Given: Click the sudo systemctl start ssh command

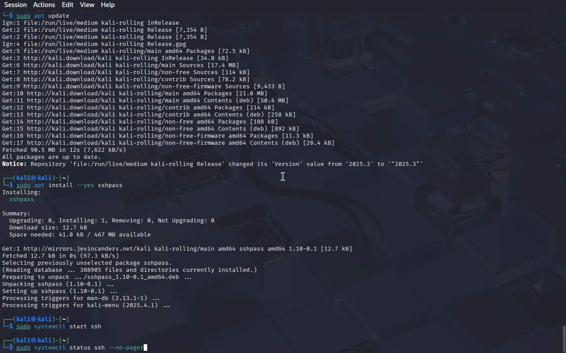Looking at the screenshot, I should (59, 327).
